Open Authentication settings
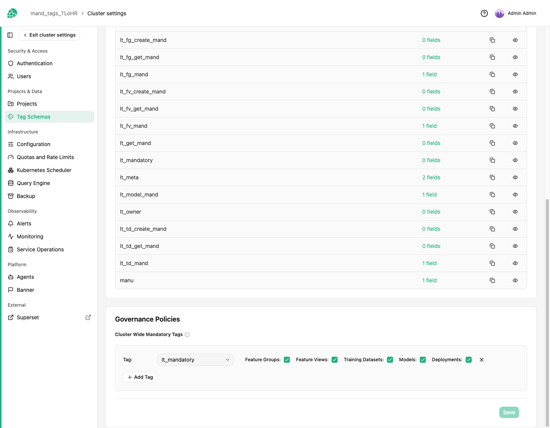The image size is (550, 428). (x=49, y=63)
